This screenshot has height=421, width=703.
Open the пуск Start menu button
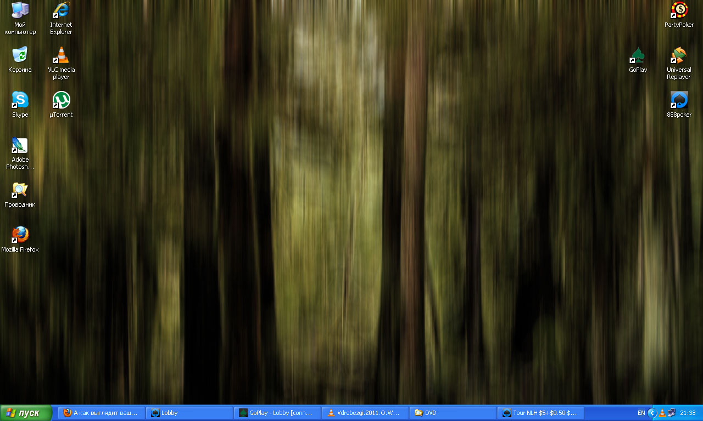pyautogui.click(x=26, y=413)
